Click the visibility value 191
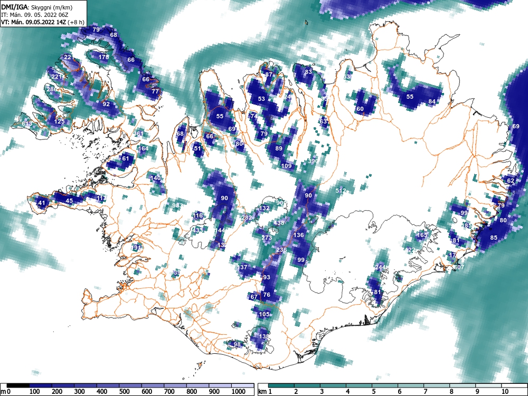Screen dimensions: 528x396 pos(136,248)
